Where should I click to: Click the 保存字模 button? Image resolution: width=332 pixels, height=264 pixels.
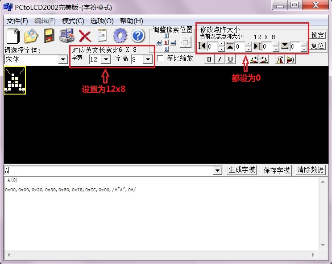277,170
